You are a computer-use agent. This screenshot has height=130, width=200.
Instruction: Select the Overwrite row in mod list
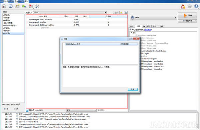coord(77,28)
